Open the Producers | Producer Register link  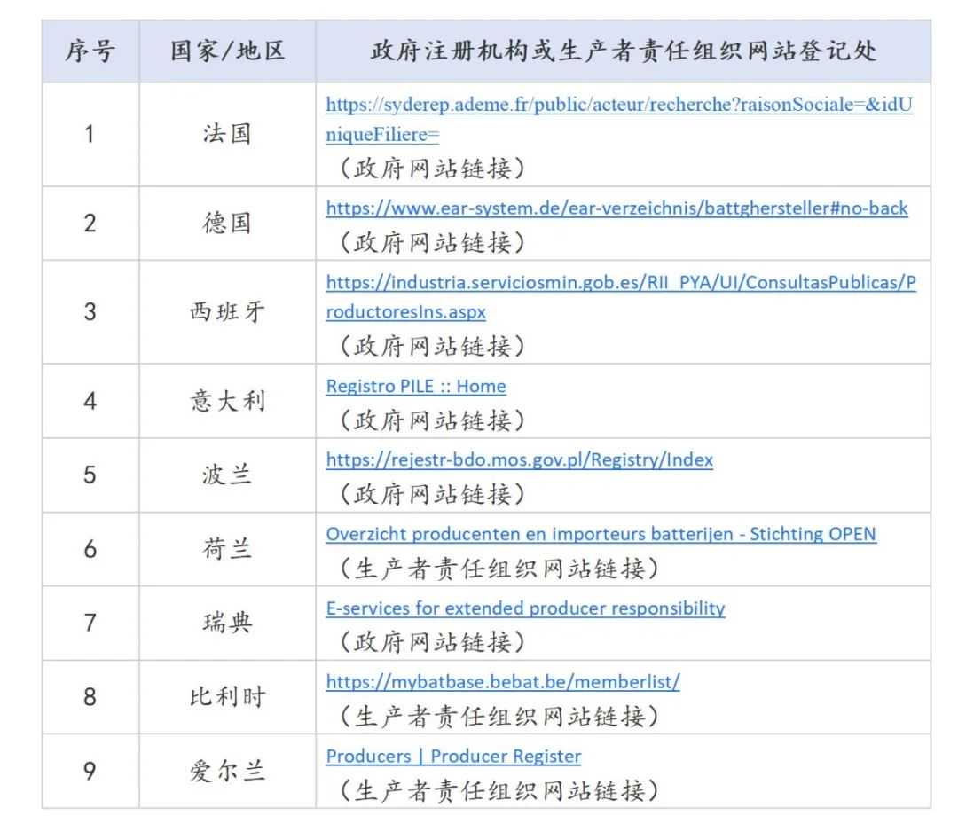[453, 757]
